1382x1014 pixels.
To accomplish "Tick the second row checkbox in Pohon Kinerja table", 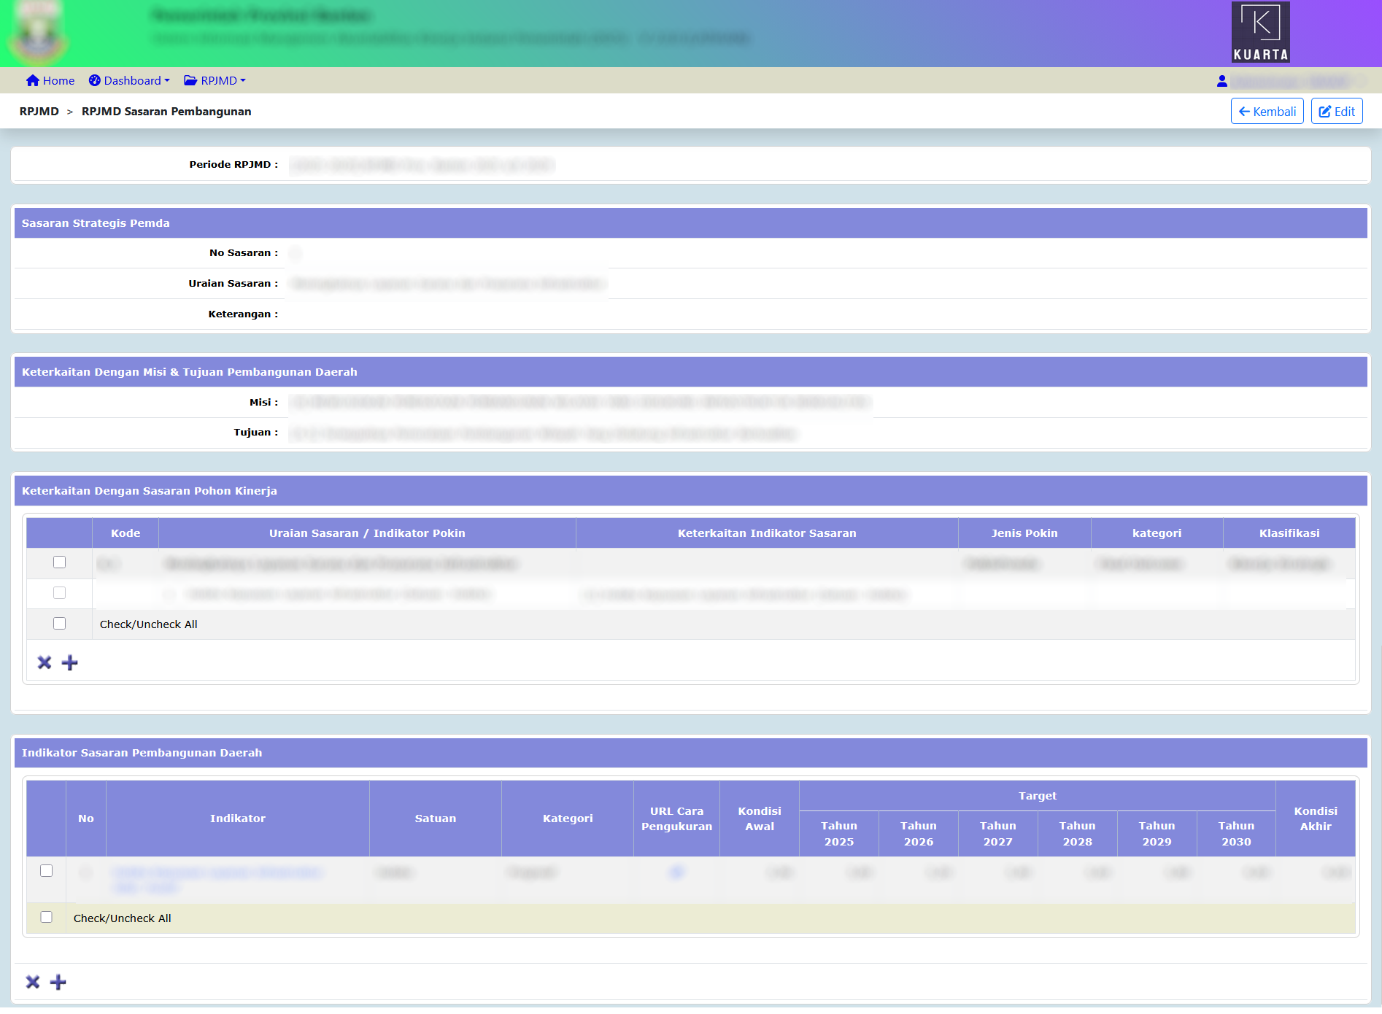I will click(60, 593).
